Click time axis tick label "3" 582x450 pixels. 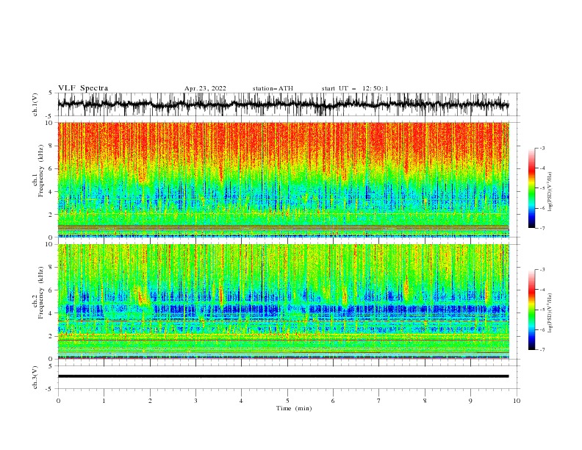point(195,401)
